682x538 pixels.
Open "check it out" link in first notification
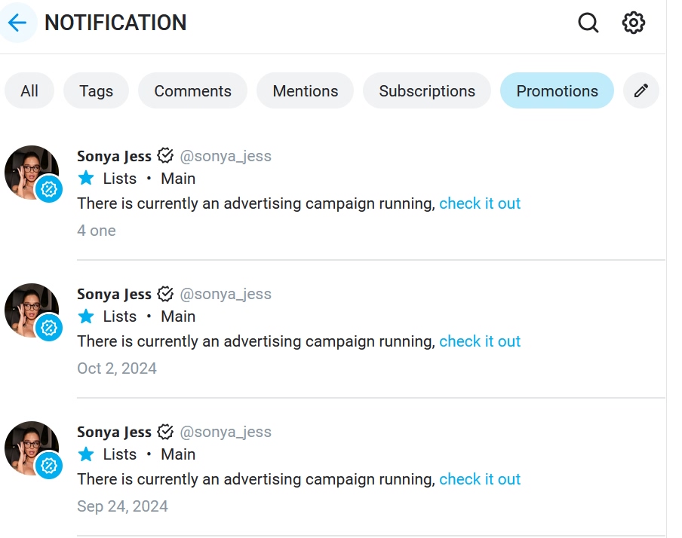coord(480,203)
